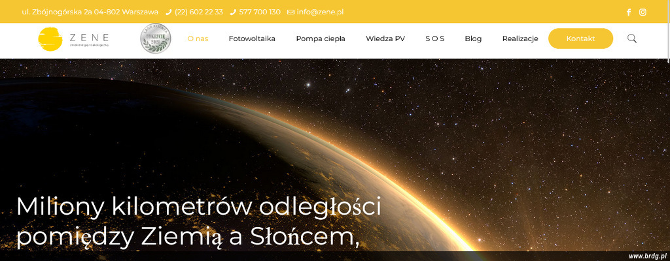Open the Wiedza PV menu
670x261 pixels.
385,39
